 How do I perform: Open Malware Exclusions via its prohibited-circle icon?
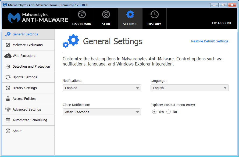[x=8, y=45]
